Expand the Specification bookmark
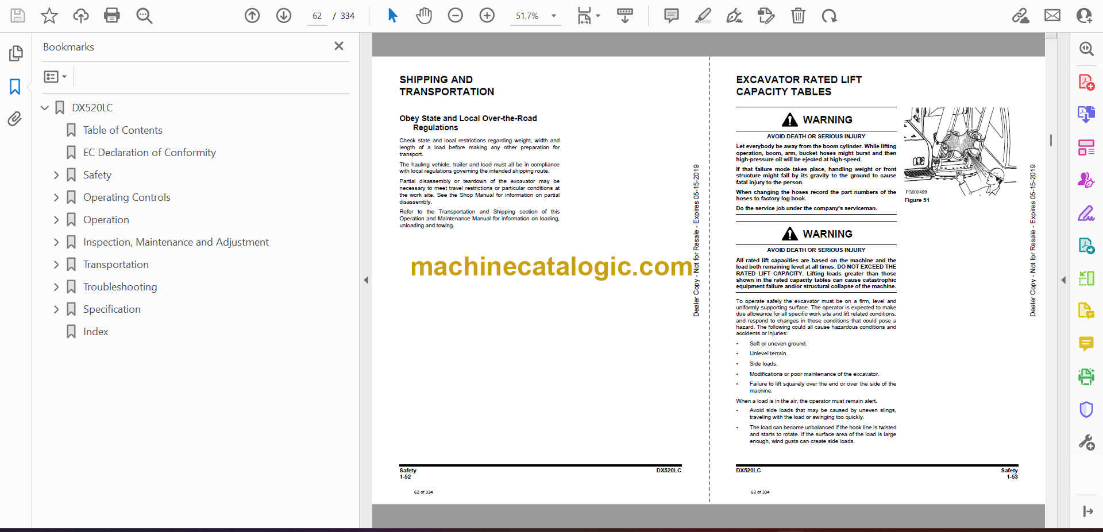The width and height of the screenshot is (1103, 532). pyautogui.click(x=56, y=309)
